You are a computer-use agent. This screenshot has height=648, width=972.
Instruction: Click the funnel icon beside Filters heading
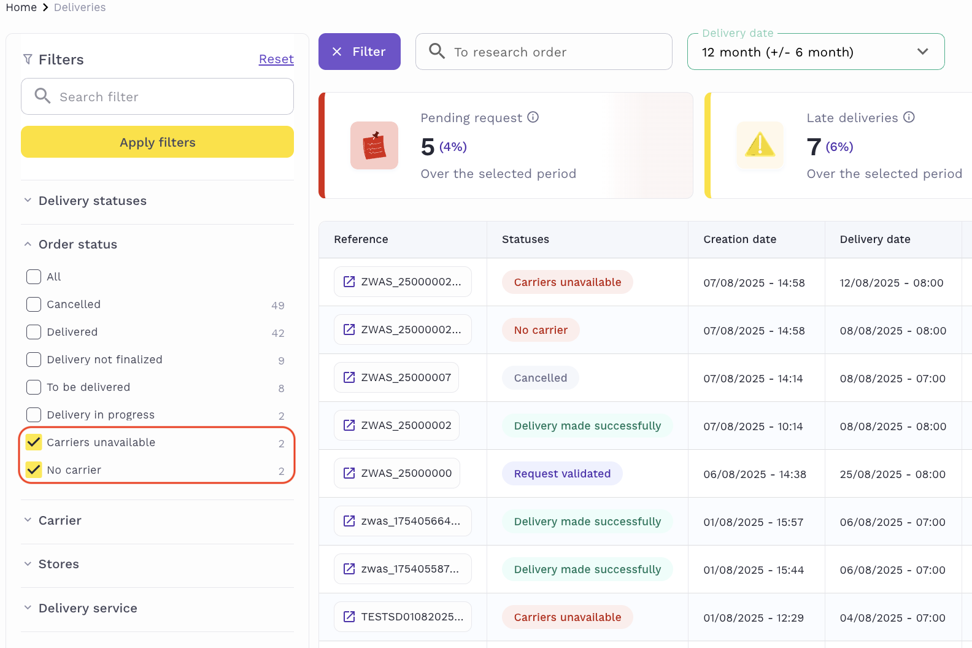(28, 60)
